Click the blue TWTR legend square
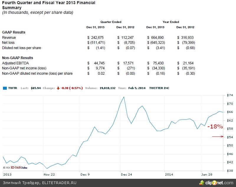 (x=5, y=88)
